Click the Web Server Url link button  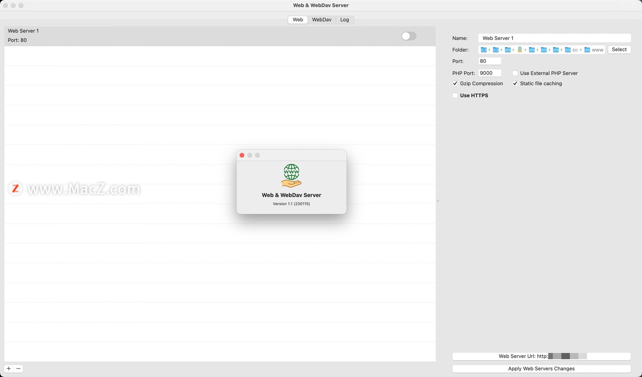[x=541, y=356]
